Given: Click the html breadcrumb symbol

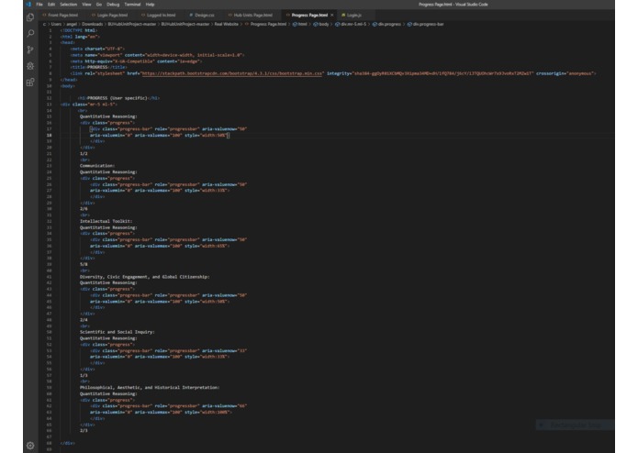Looking at the screenshot, I should point(302,25).
